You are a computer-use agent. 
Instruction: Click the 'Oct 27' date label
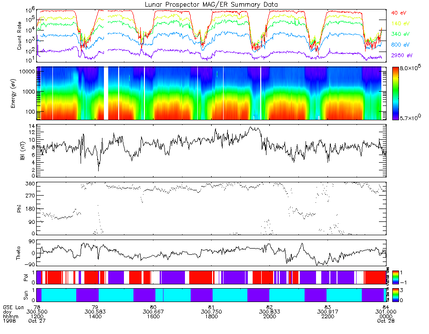[x=37, y=321]
